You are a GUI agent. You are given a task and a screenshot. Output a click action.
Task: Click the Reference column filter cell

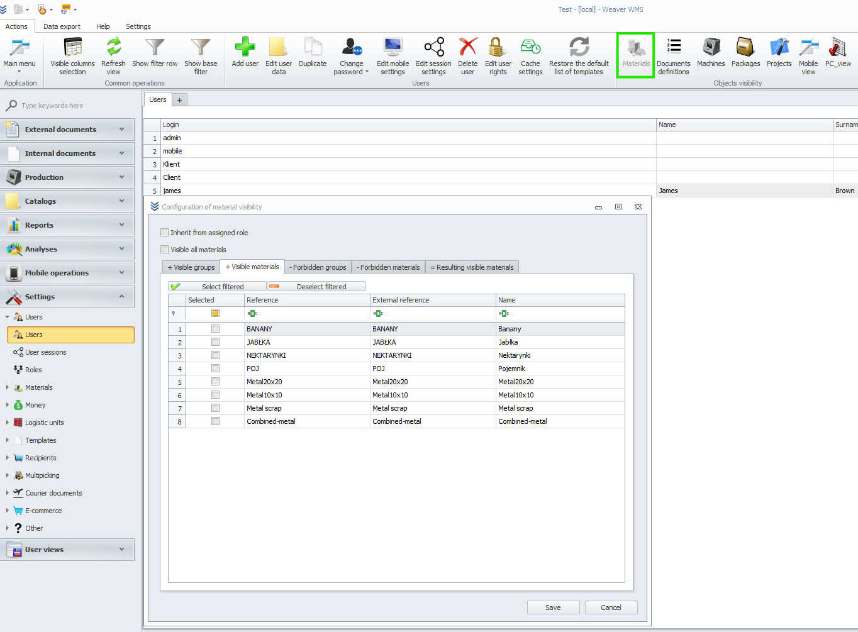pos(307,313)
